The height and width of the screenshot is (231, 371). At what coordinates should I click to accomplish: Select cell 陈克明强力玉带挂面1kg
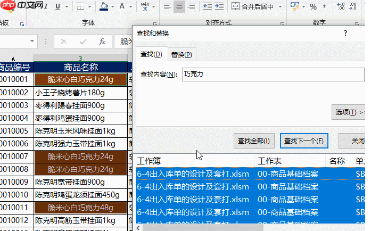(81, 144)
